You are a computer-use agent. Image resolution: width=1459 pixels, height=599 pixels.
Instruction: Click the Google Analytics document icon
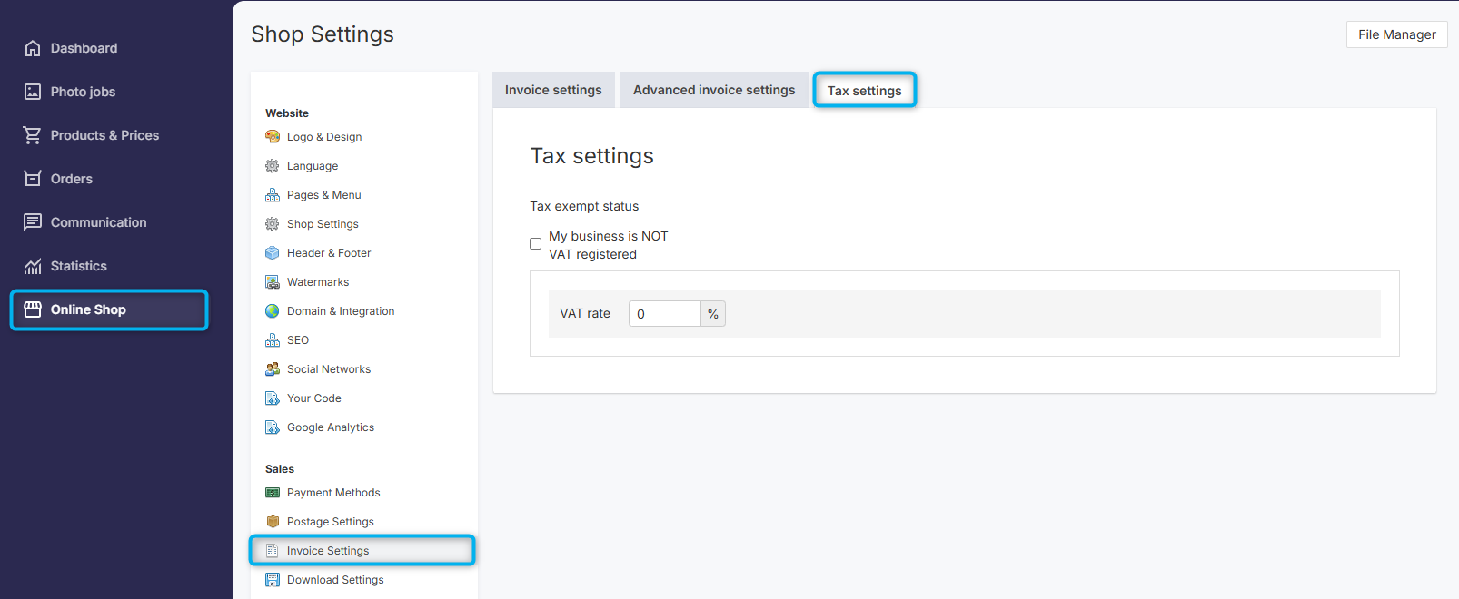[273, 427]
